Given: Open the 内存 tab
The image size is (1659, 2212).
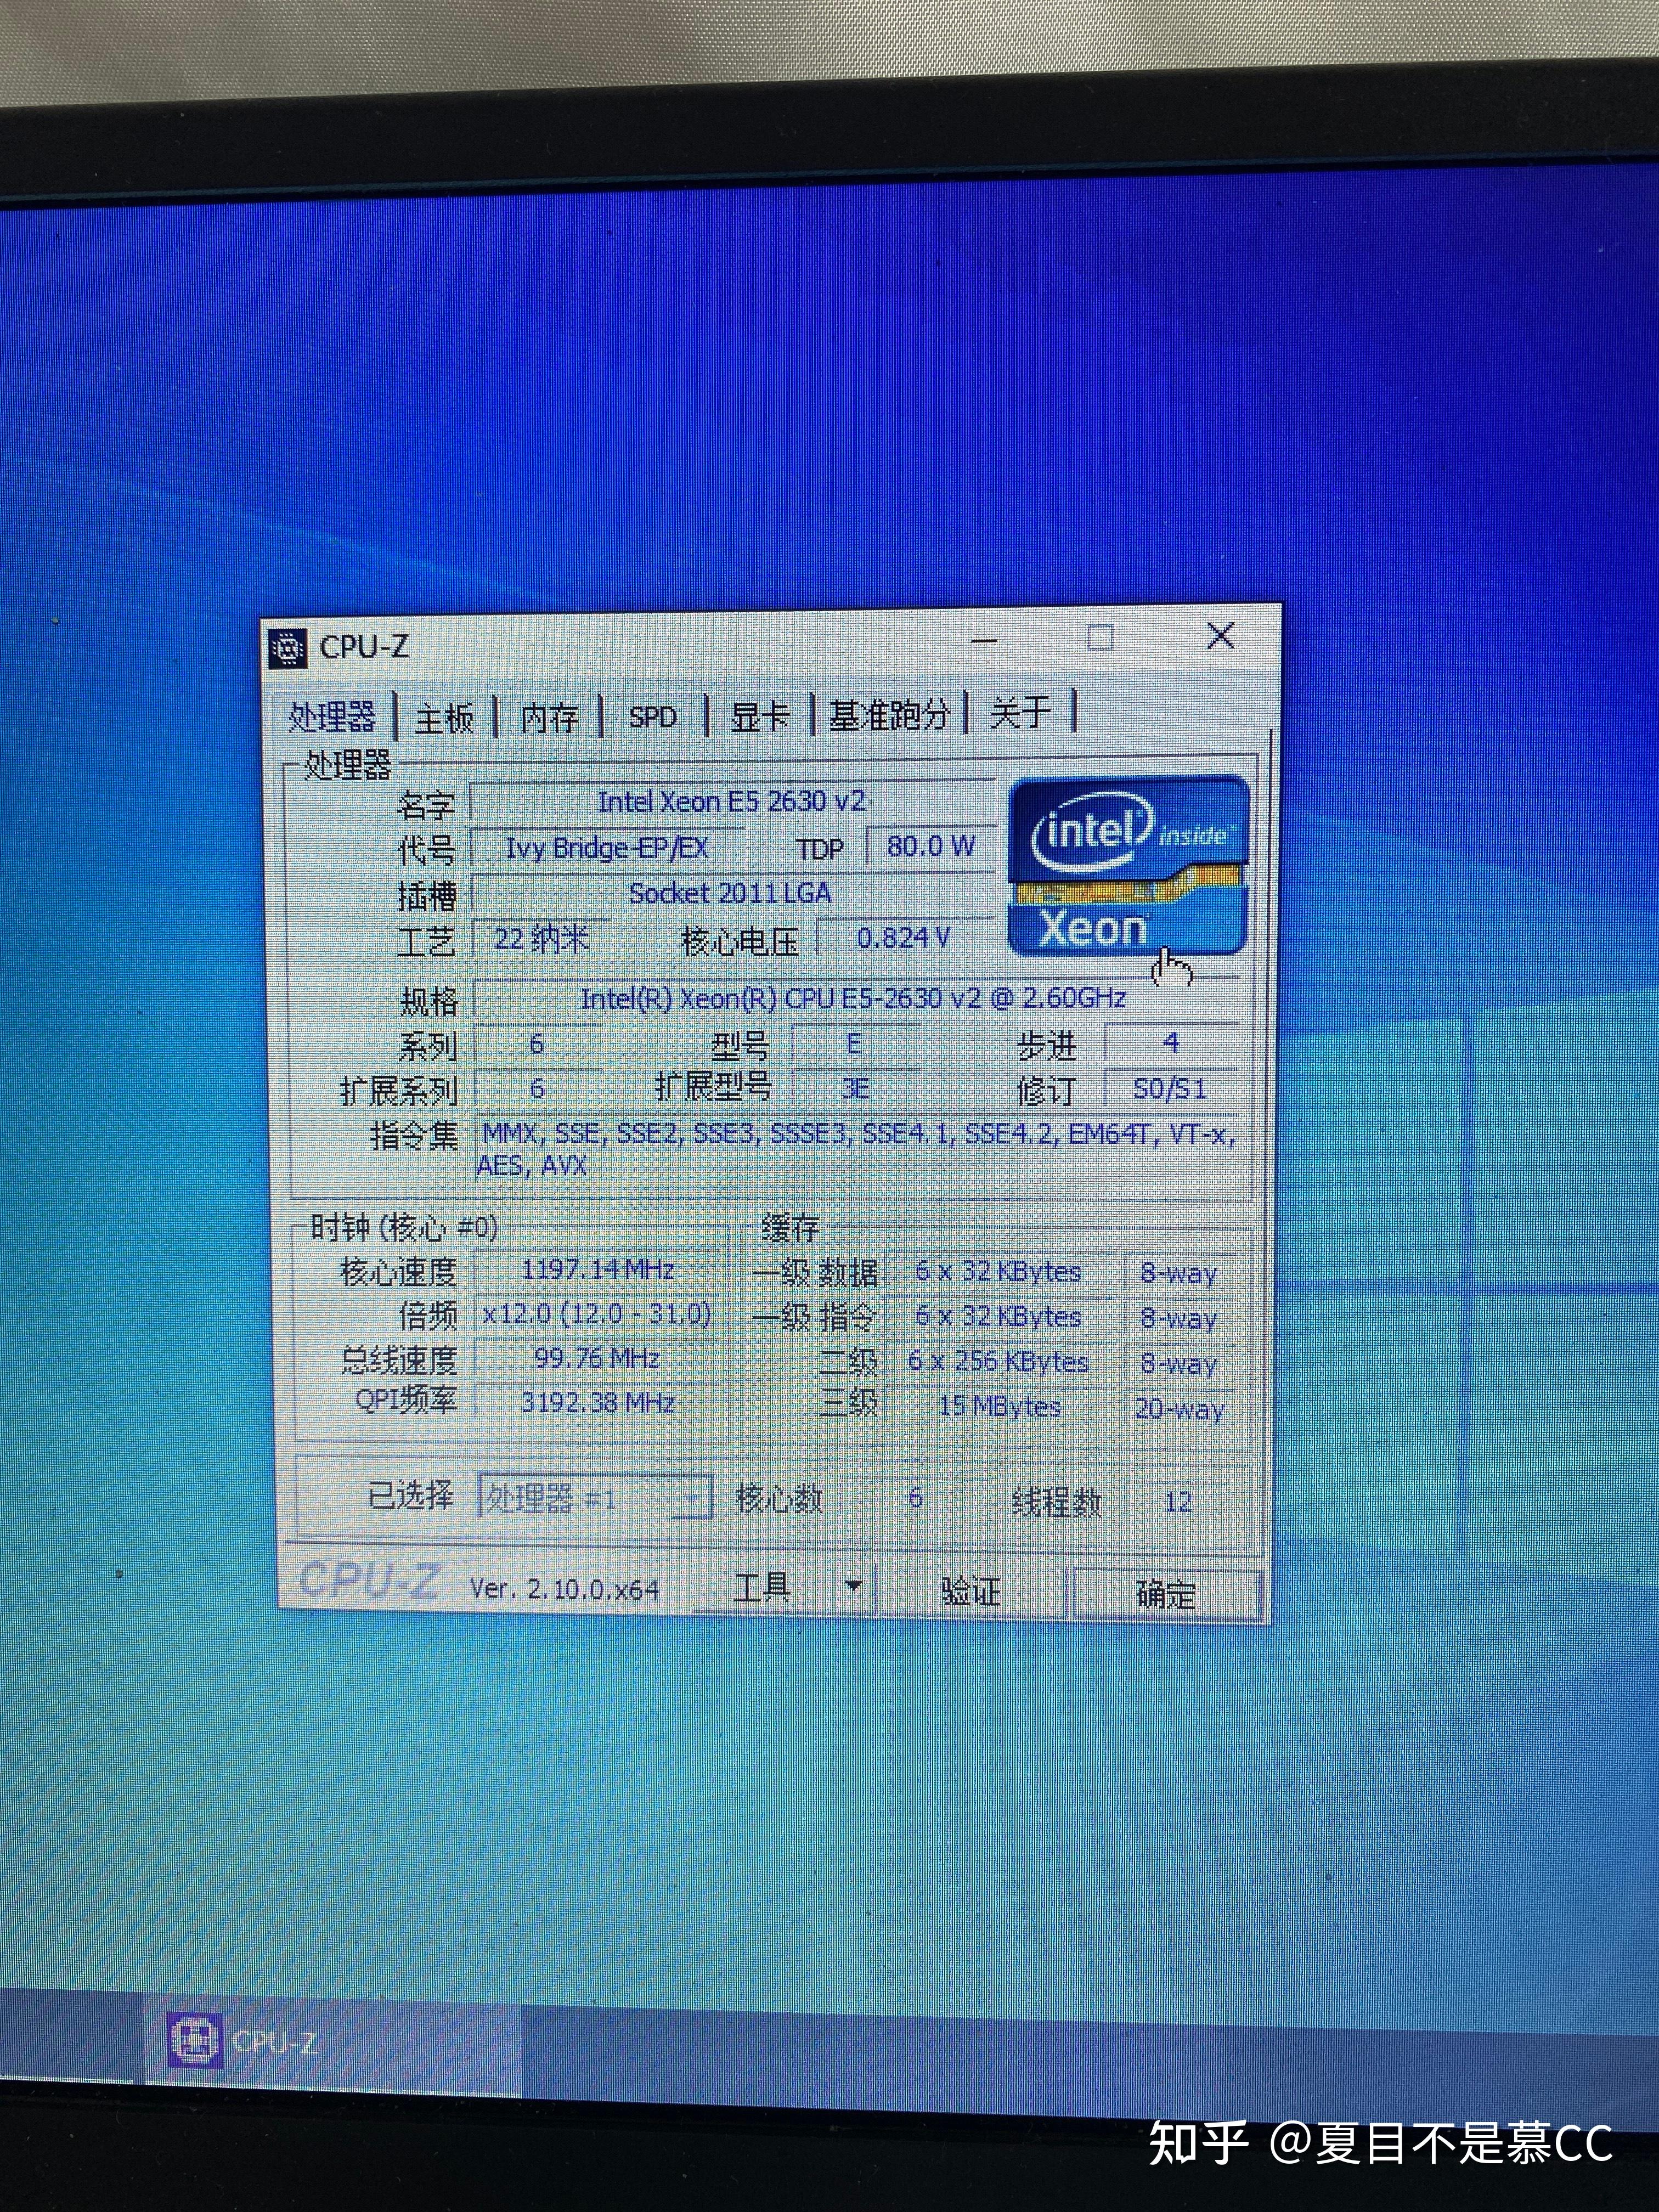Looking at the screenshot, I should point(550,716).
